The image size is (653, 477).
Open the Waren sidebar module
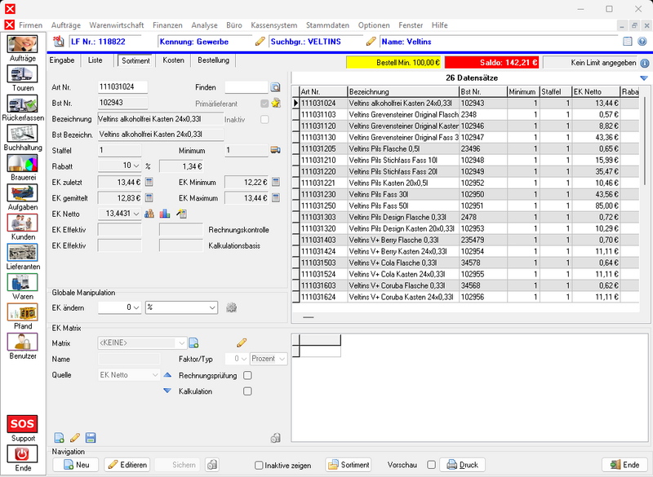point(23,282)
